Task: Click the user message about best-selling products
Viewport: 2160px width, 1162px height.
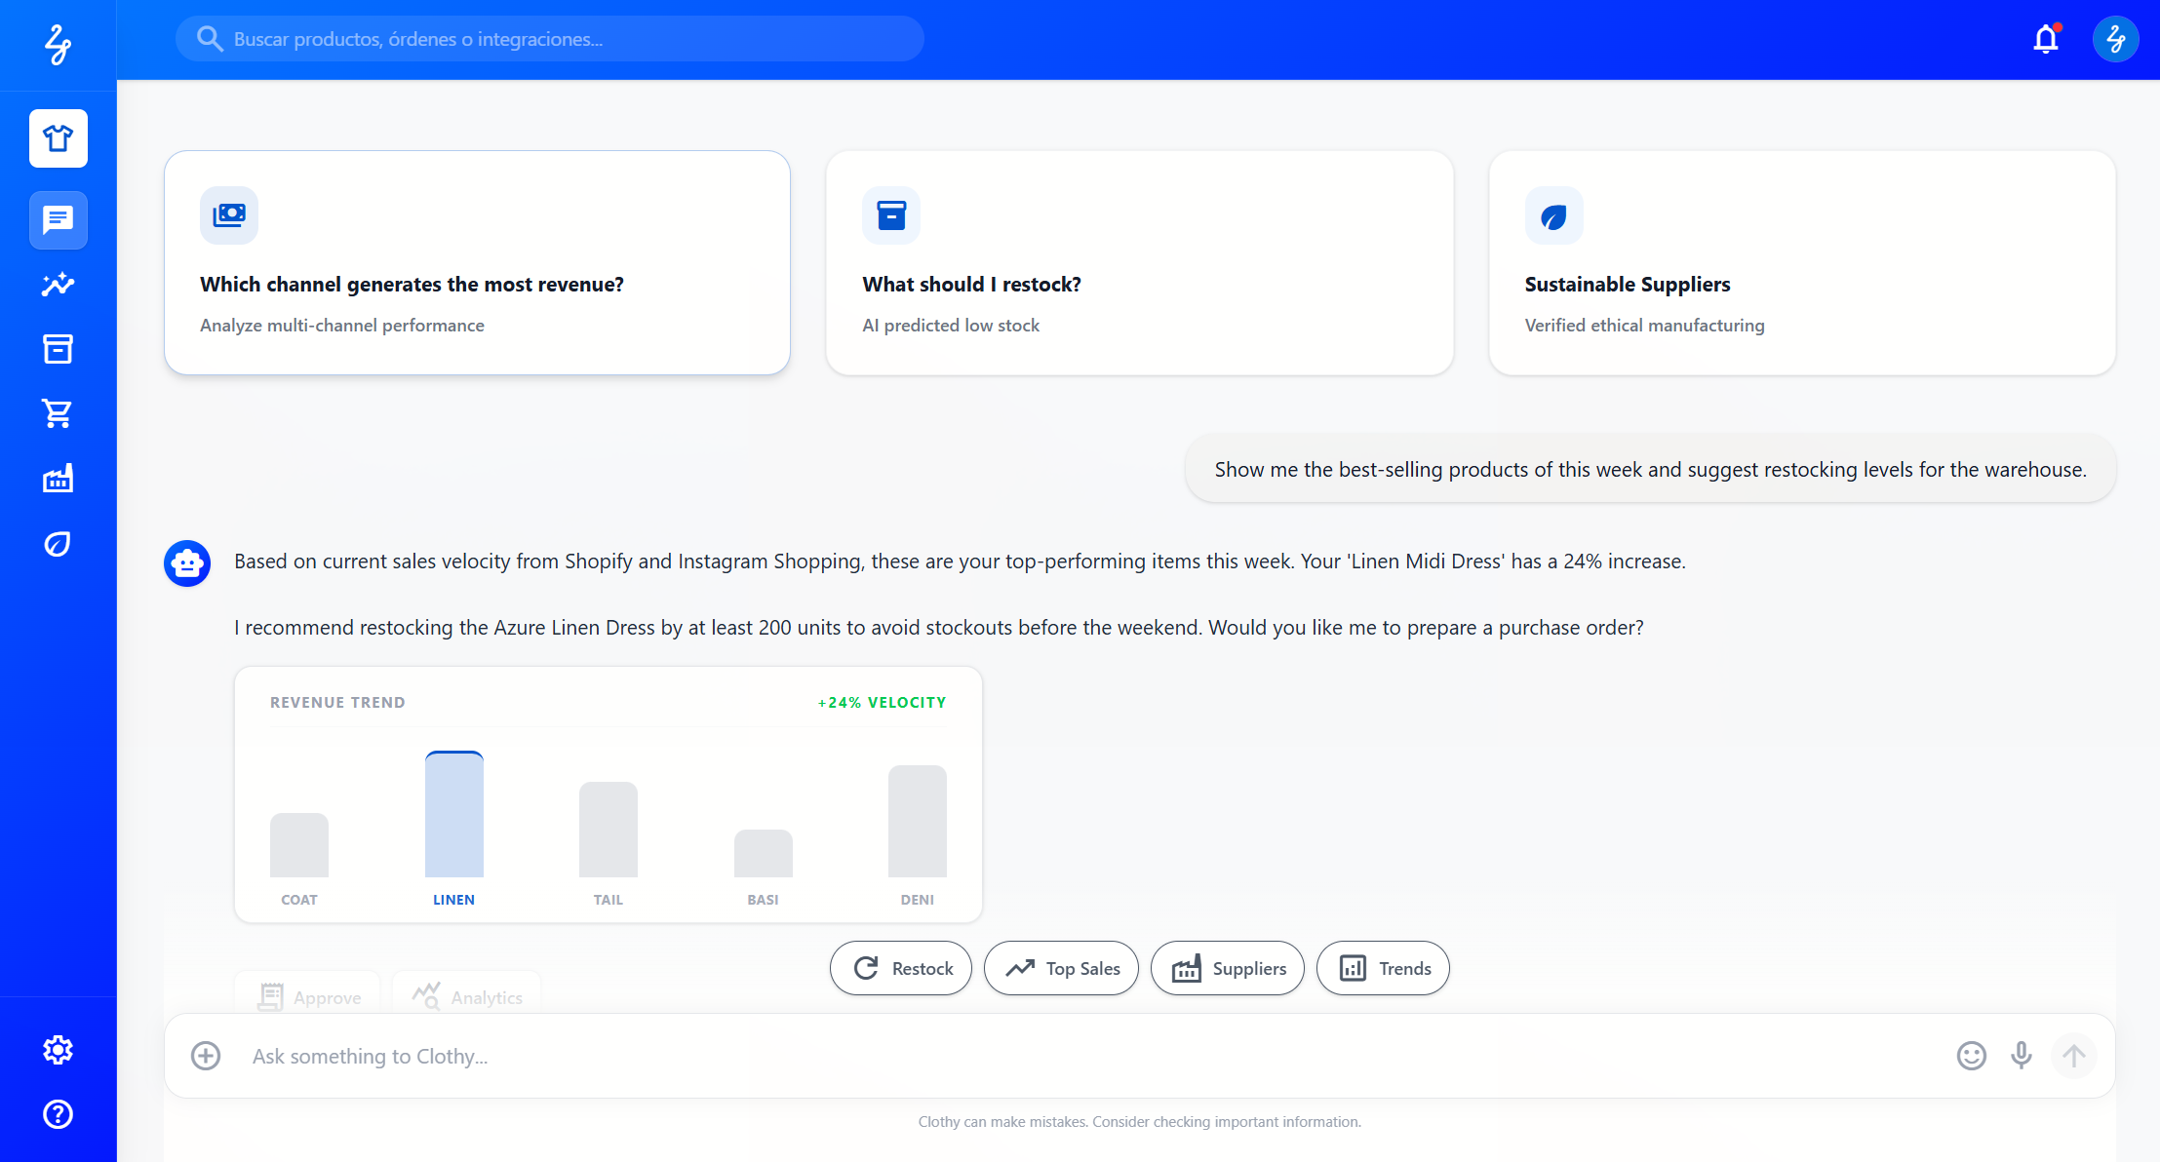Action: pyautogui.click(x=1650, y=469)
